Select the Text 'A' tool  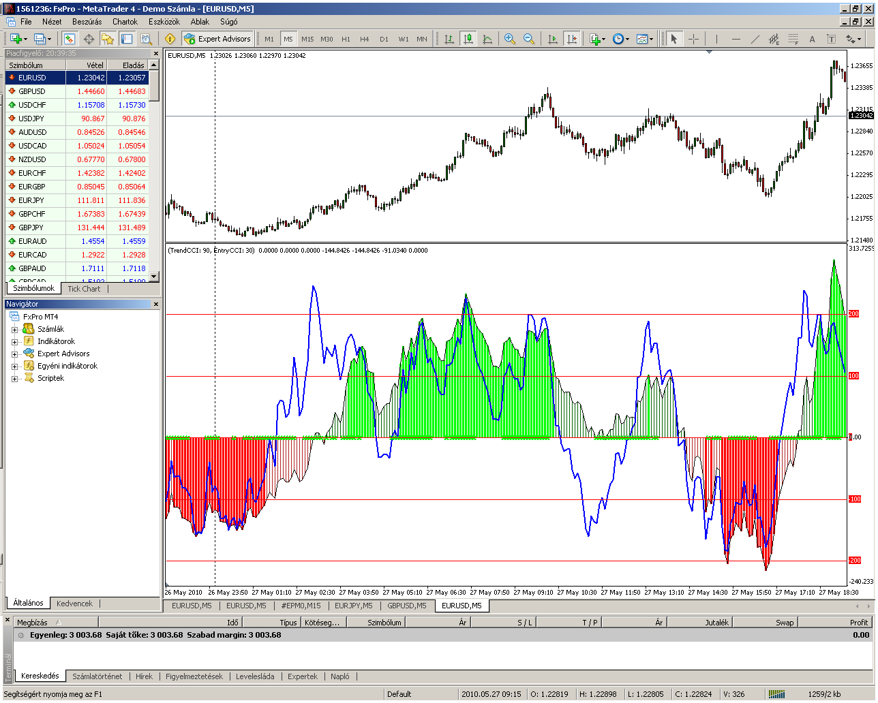tap(812, 39)
